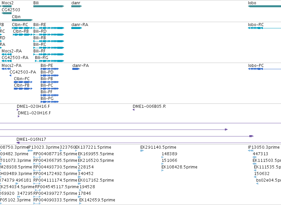Click coding sequence Bili-PF
Screen dimensions: 281x205
pyautogui.click(x=50, y=95)
